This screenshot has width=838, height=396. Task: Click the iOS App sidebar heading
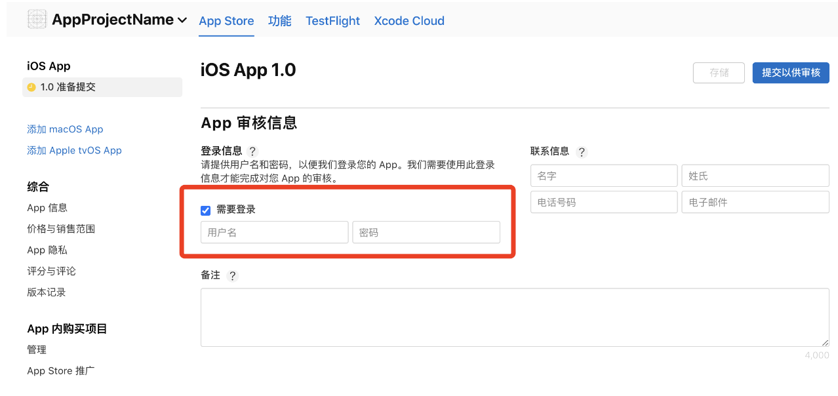(x=49, y=66)
